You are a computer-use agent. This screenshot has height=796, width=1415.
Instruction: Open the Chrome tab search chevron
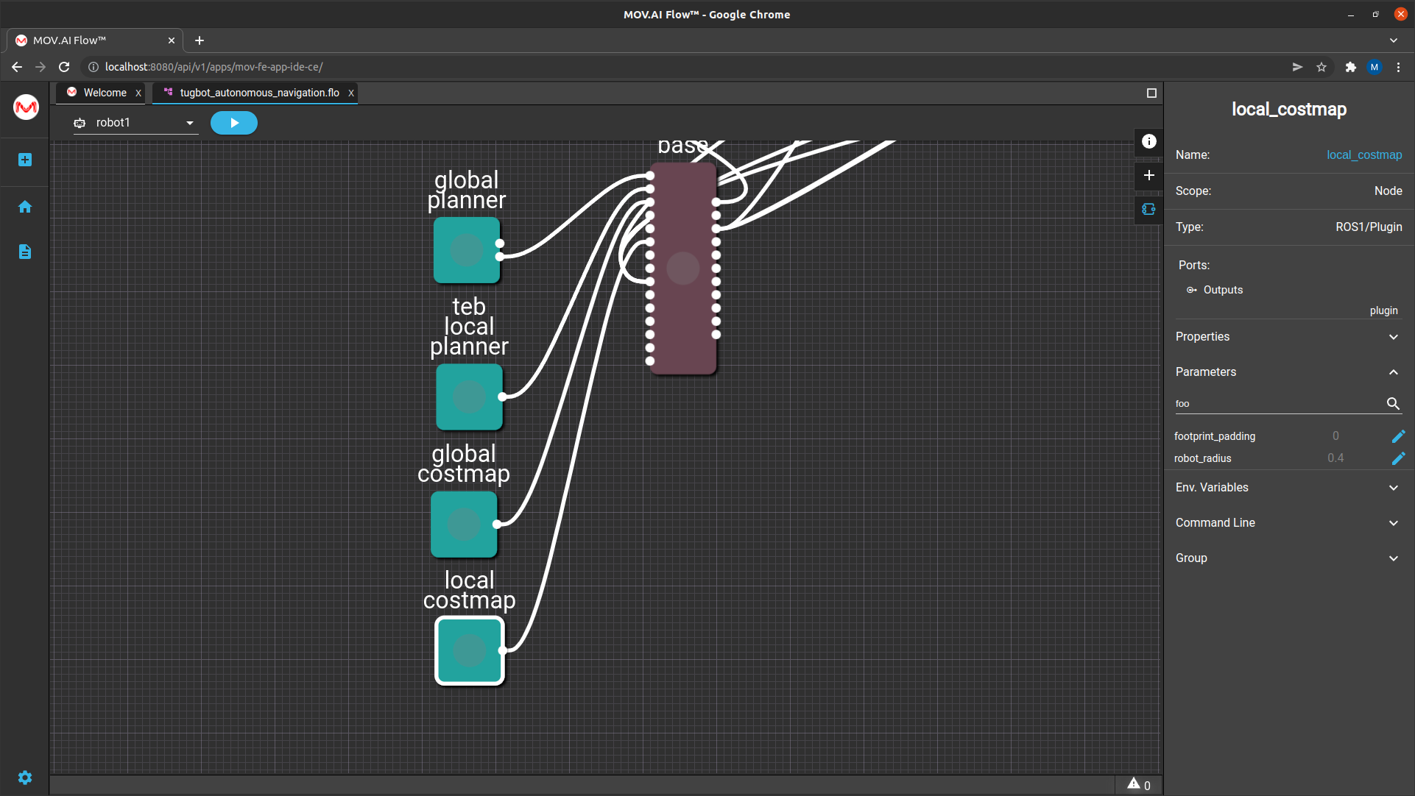click(x=1394, y=40)
